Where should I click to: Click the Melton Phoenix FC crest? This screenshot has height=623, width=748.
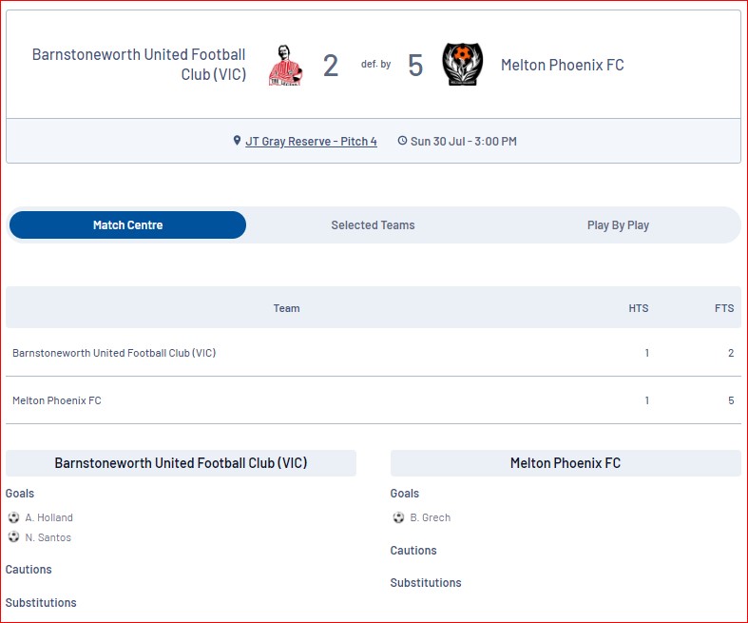[x=462, y=65]
